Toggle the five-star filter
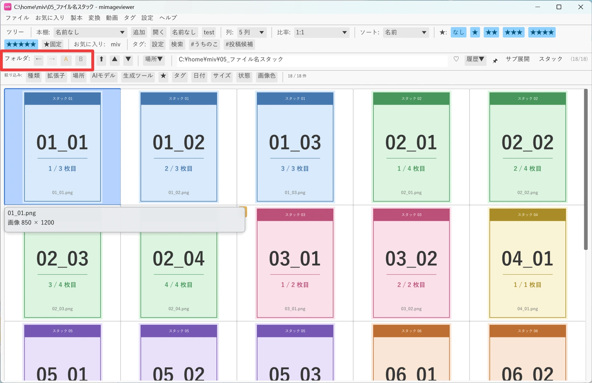Screen dimensions: 592x383 click(x=21, y=44)
